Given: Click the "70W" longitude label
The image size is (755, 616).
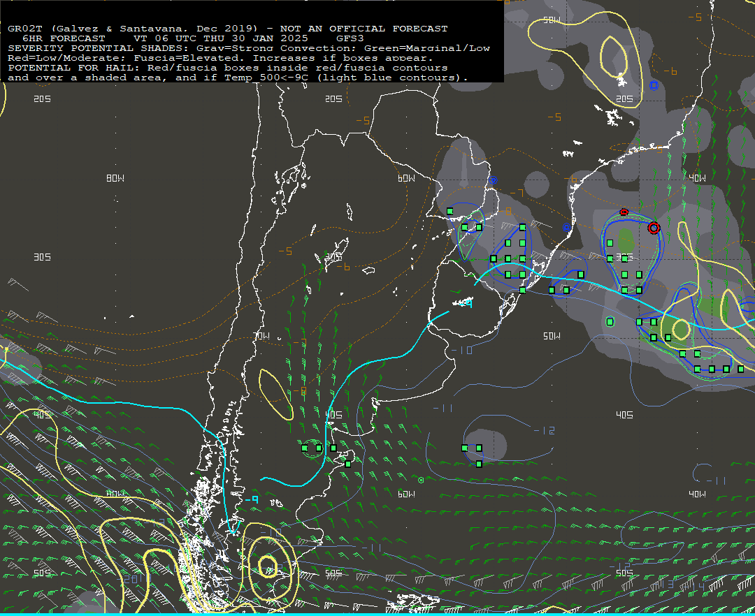Looking at the screenshot, I should [261, 336].
